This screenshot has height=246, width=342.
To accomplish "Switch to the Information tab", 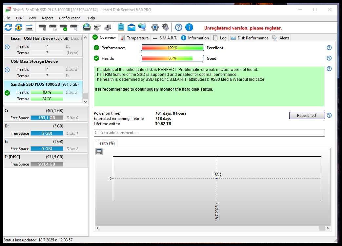I will pos(195,38).
